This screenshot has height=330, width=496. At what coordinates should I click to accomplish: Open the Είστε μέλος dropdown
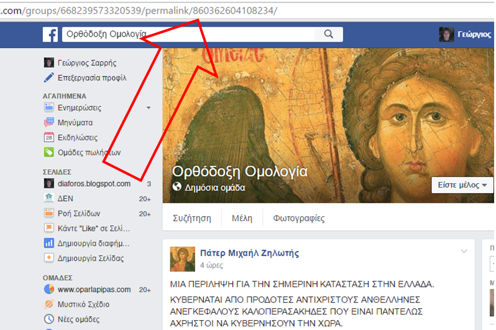(x=462, y=185)
